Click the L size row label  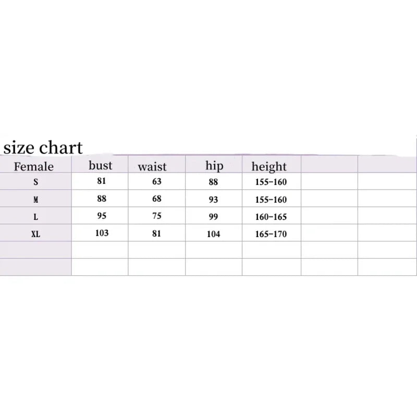pyautogui.click(x=35, y=217)
